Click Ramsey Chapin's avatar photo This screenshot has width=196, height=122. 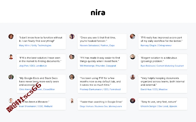click(x=133, y=36)
